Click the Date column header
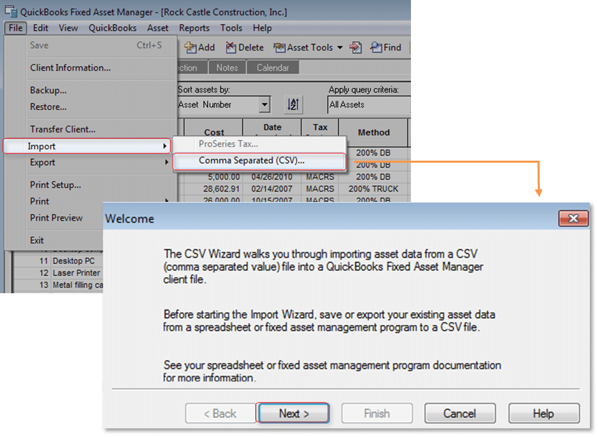 pos(272,128)
